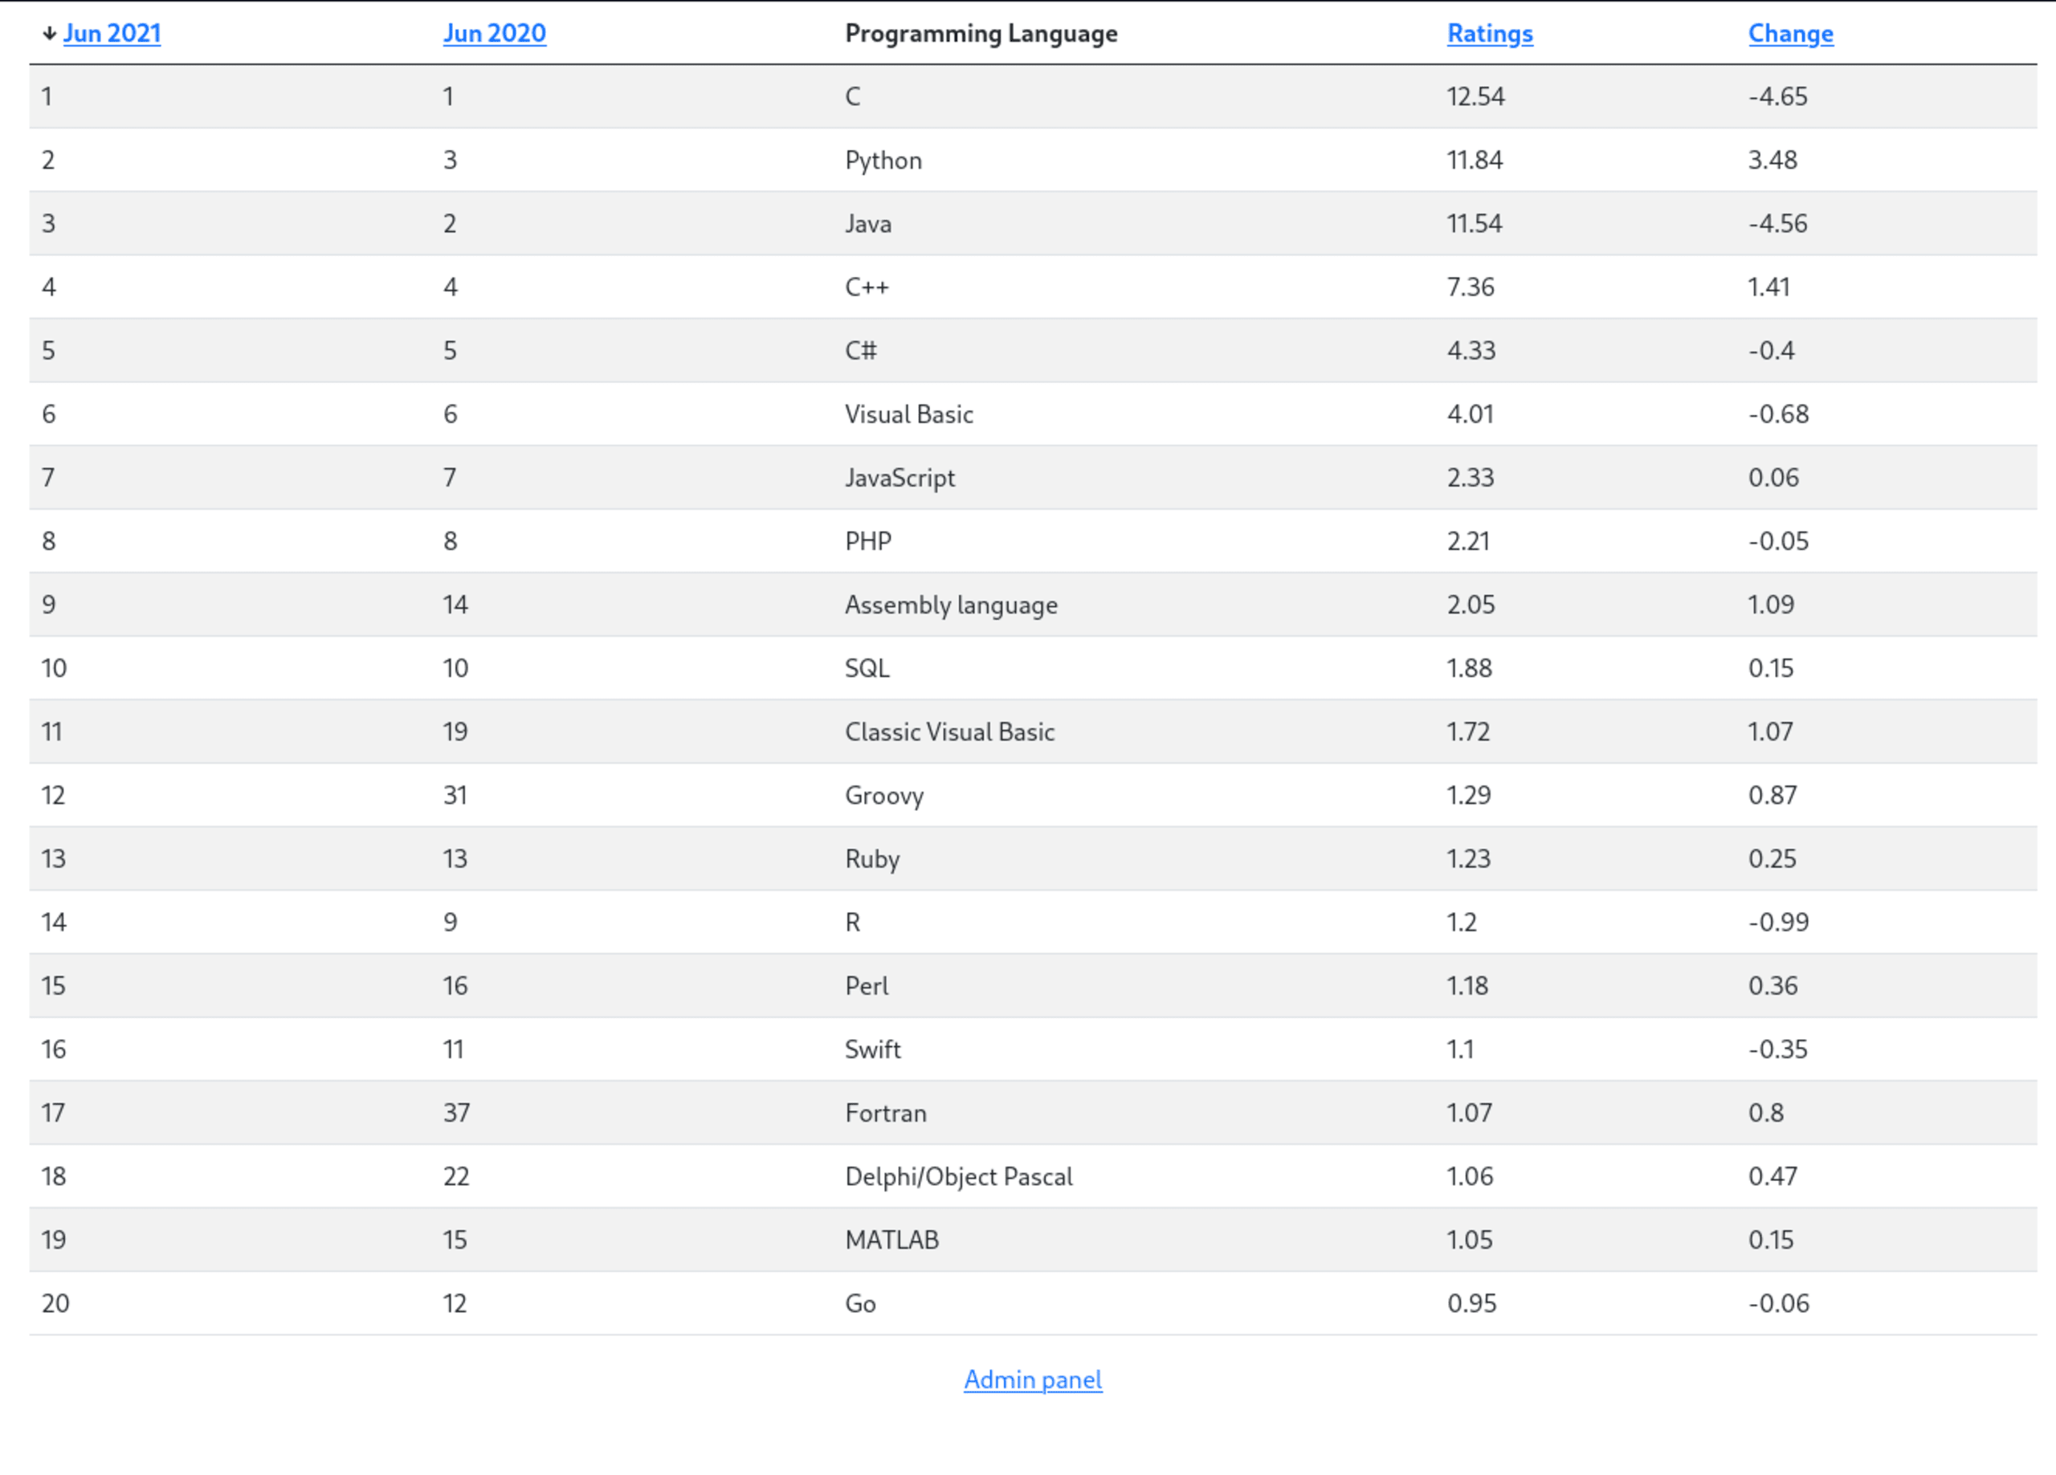Viewport: 2056px width, 1475px height.
Task: Select the MATLAB row name
Action: 891,1239
